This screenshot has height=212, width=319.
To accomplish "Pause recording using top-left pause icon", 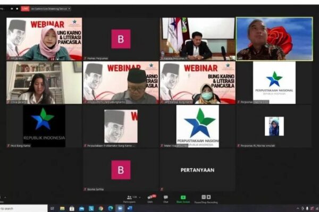I will click(12, 9).
